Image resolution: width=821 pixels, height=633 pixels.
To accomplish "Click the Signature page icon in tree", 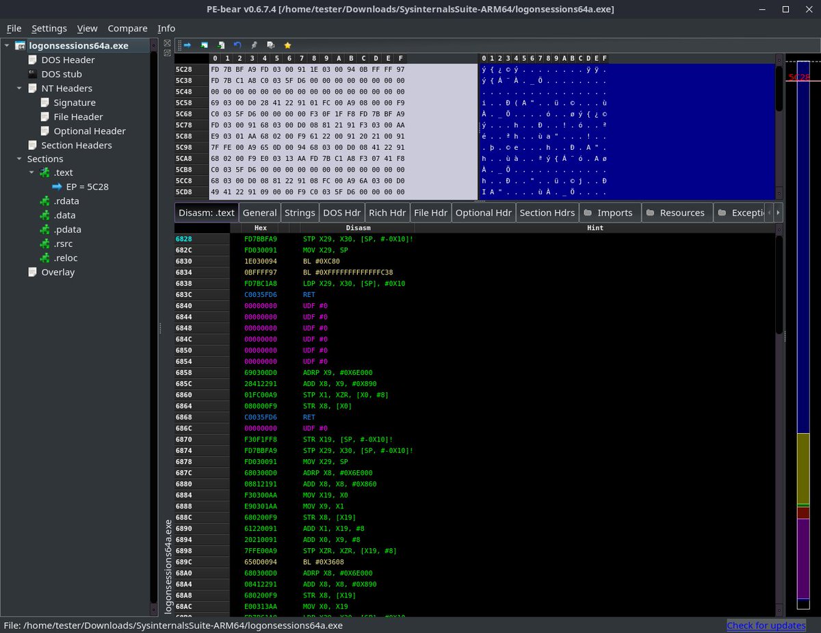I will [45, 103].
